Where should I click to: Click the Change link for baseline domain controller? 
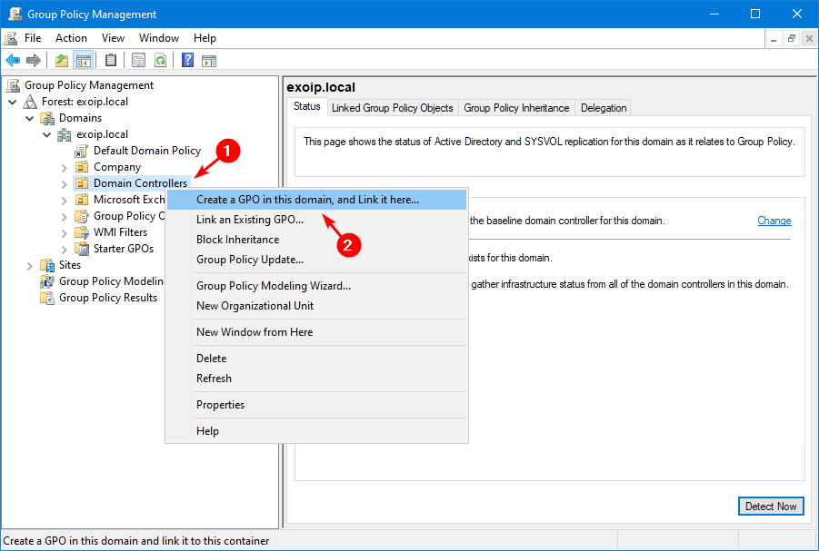point(774,221)
